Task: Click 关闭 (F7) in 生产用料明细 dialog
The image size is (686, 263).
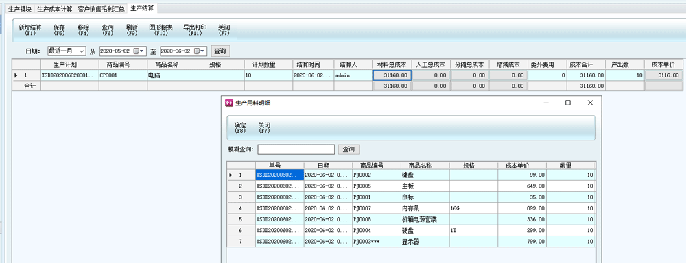Action: click(264, 127)
